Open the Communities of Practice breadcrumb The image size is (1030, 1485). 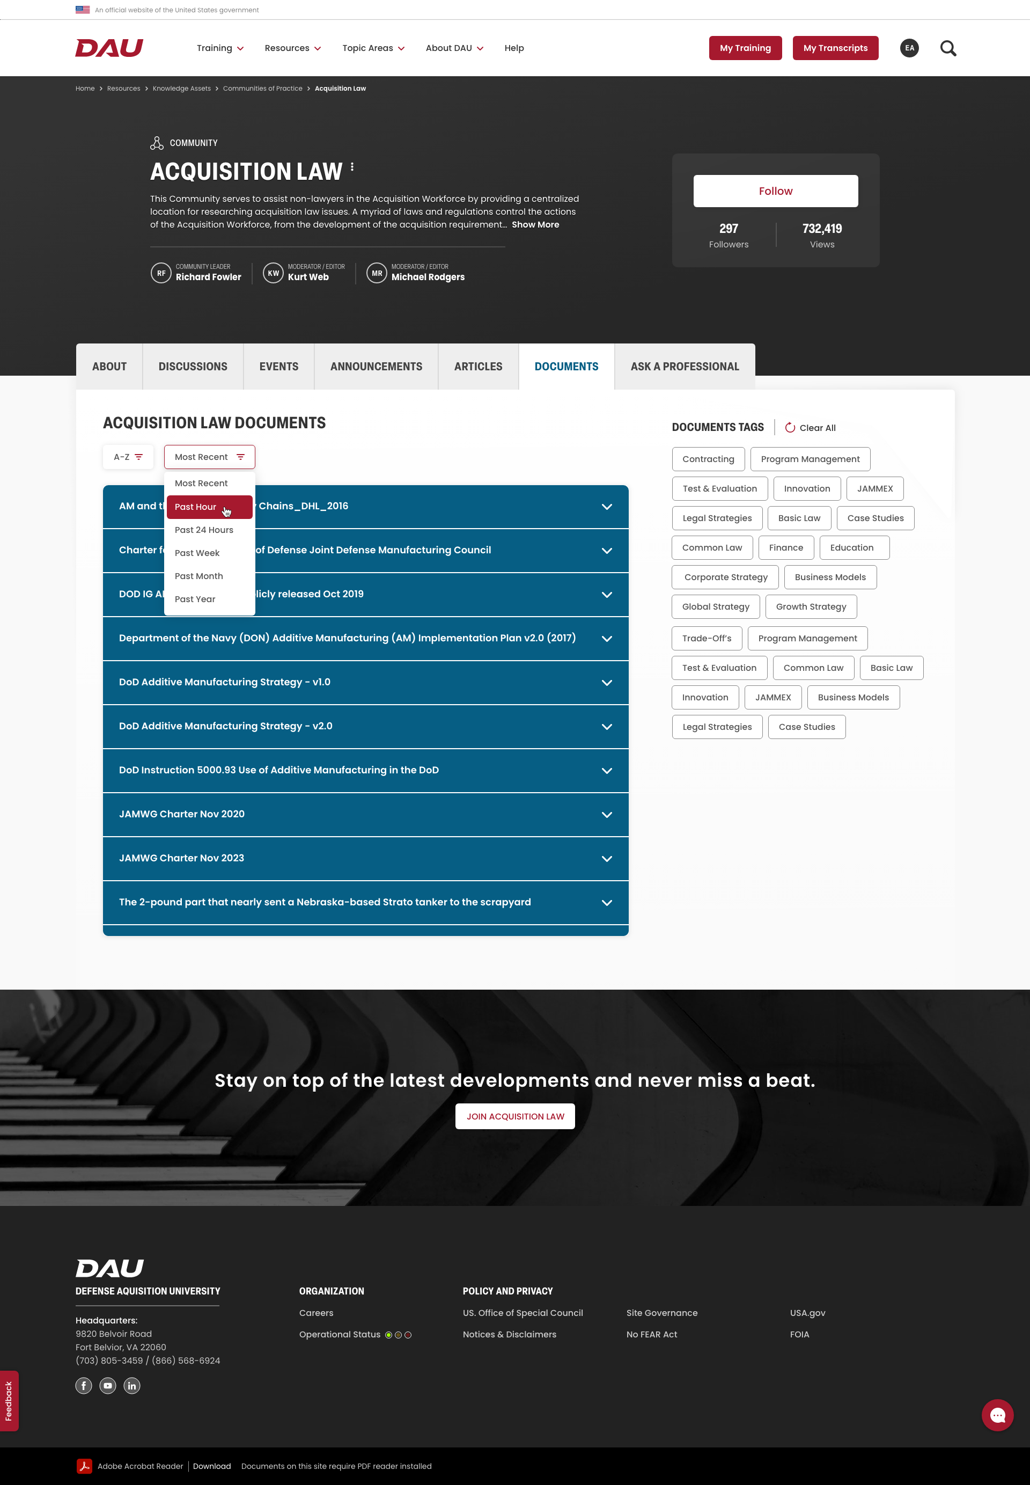pyautogui.click(x=262, y=89)
